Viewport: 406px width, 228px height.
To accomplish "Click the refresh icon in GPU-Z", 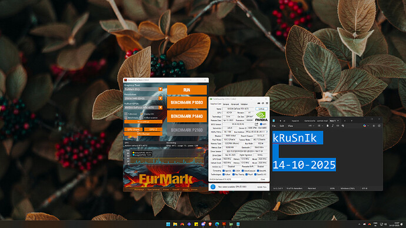I will click(263, 103).
